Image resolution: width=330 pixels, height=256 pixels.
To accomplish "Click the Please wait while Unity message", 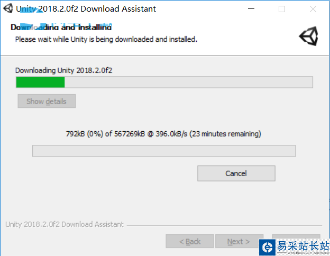I will click(106, 39).
